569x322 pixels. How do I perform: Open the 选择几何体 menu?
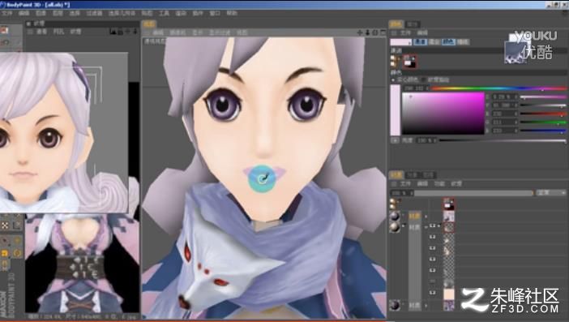click(122, 13)
